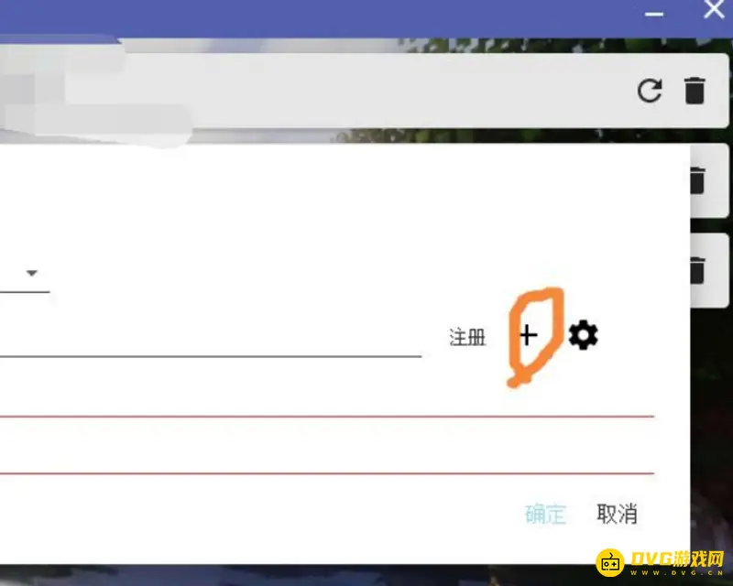Open the 注册 register link
Image resolution: width=733 pixels, height=586 pixels.
(467, 337)
